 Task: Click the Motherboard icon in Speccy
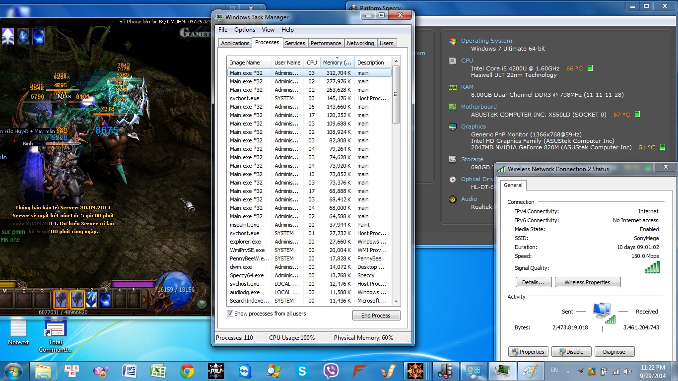pyautogui.click(x=453, y=107)
